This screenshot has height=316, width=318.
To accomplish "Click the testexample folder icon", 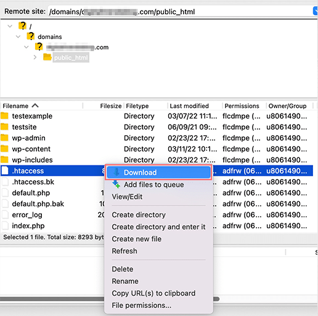I will click(4, 116).
